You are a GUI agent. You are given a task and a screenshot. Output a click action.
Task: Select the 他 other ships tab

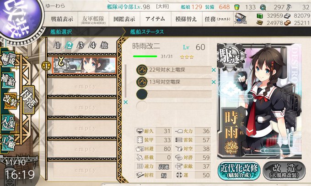(104, 46)
